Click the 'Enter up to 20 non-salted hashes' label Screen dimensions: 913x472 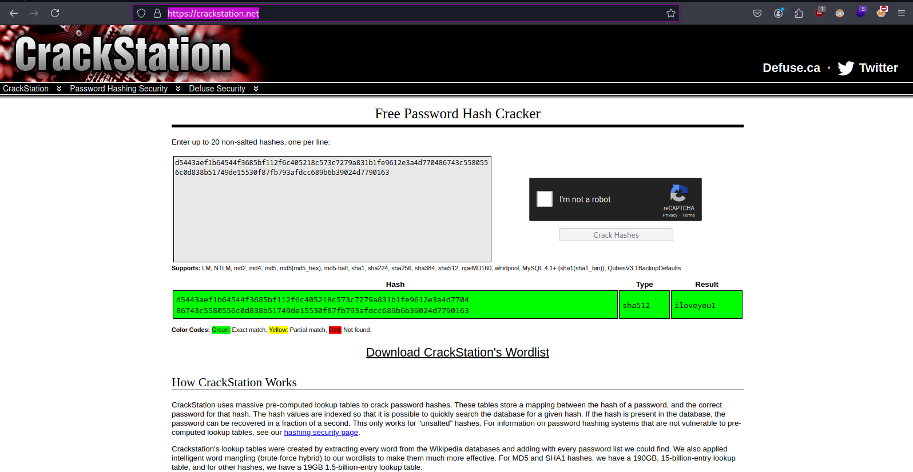(251, 142)
